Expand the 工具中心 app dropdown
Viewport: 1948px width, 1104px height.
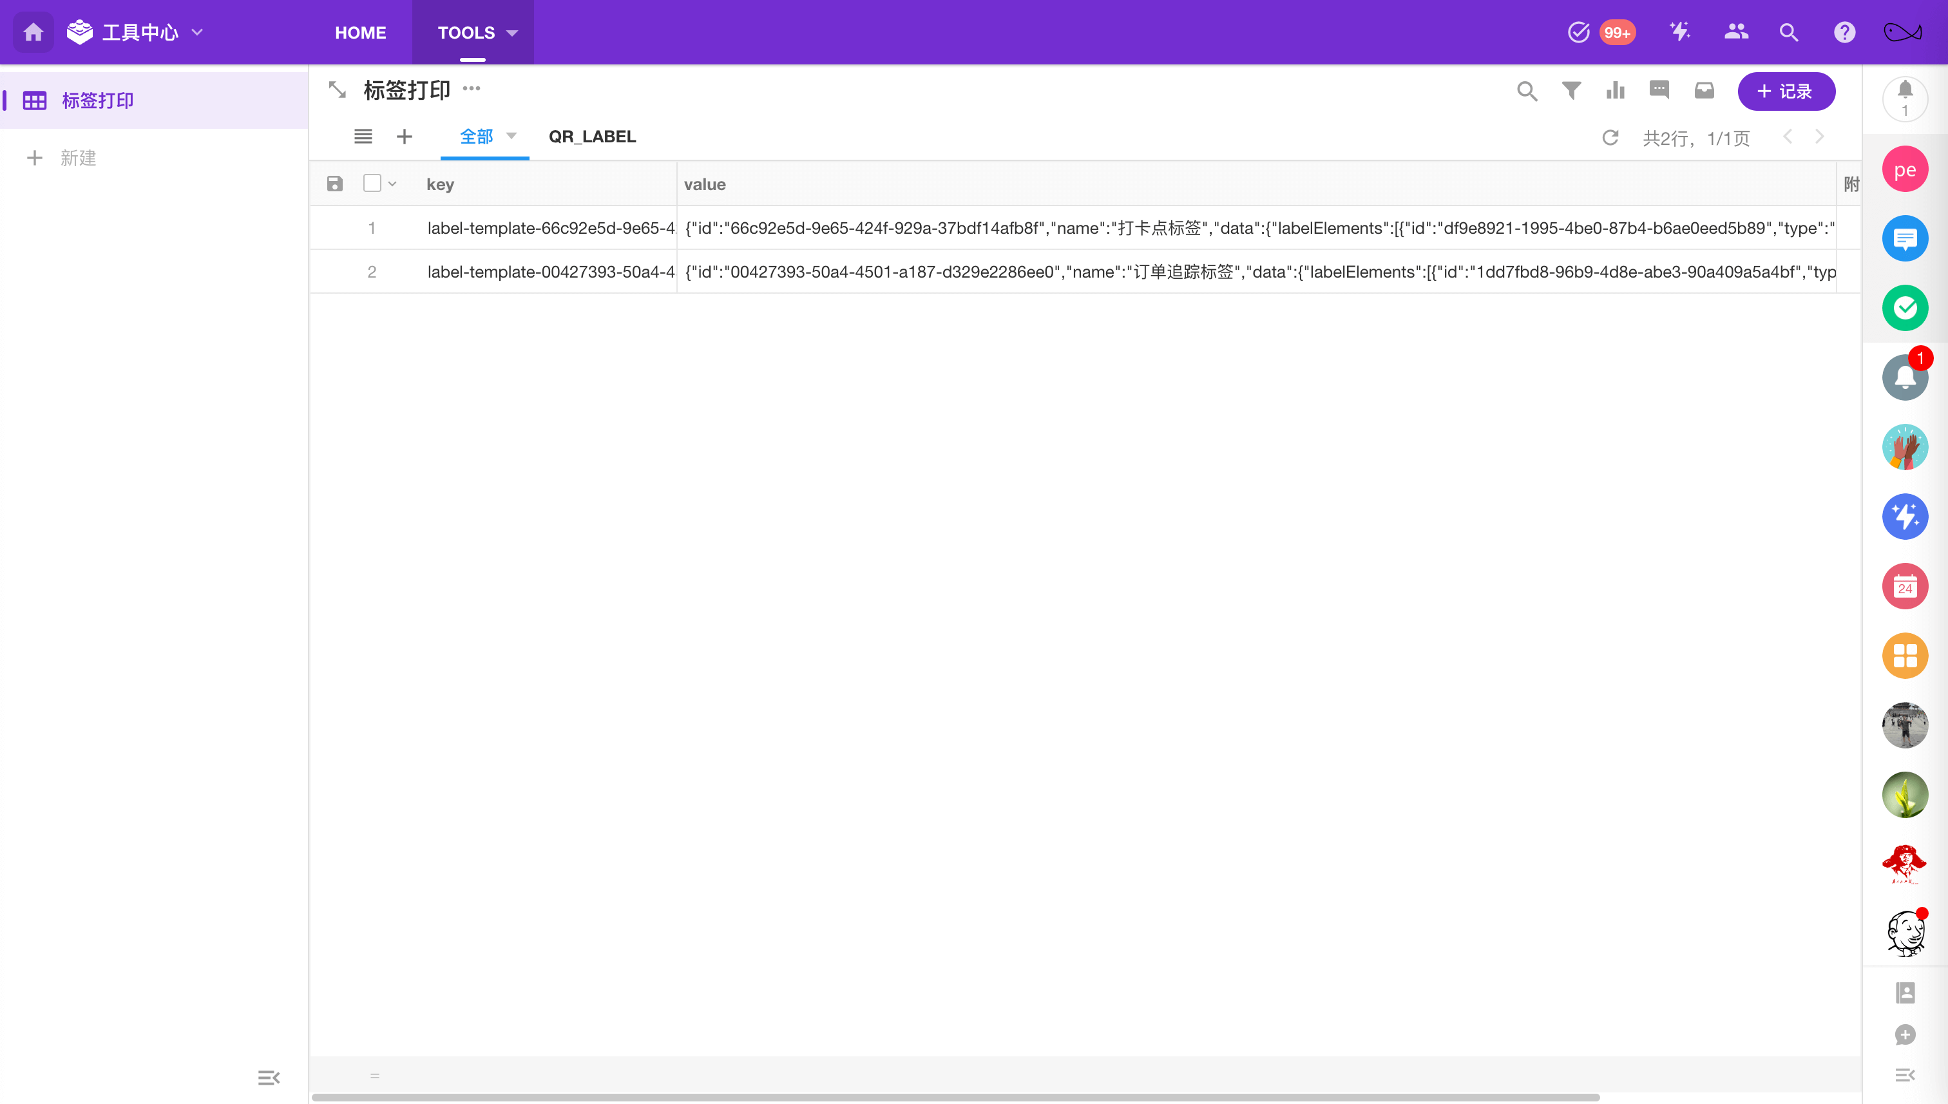coord(197,33)
